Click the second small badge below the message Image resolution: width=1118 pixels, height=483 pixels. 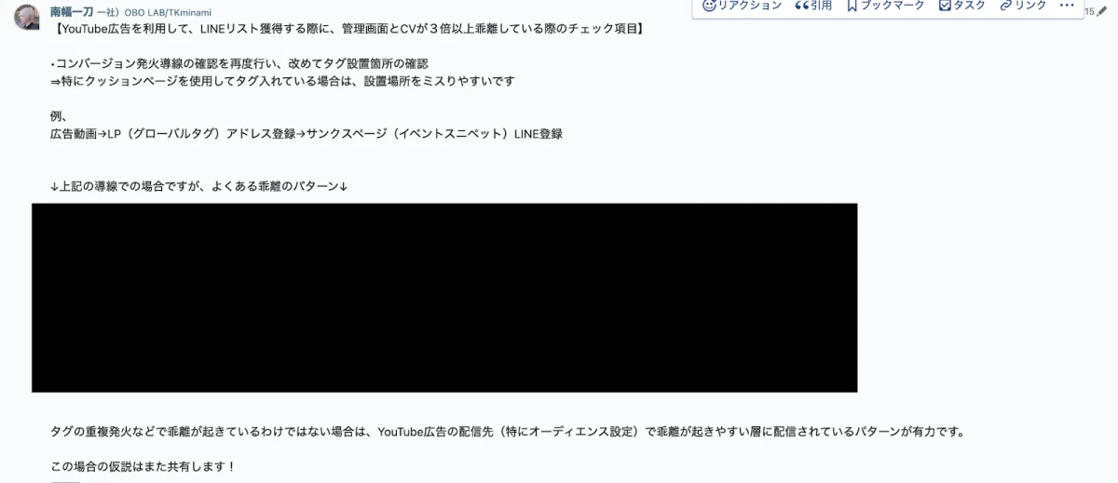point(98,480)
